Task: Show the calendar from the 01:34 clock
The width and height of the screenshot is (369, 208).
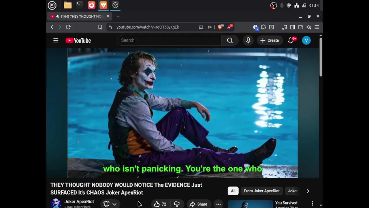Action: 314,5
